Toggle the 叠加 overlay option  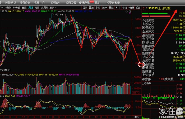pos(91,8)
